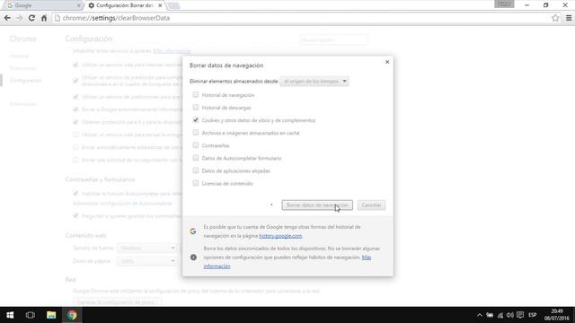Check Datos de aplicaciones alojadas
This screenshot has height=323, width=575.
[x=196, y=170]
